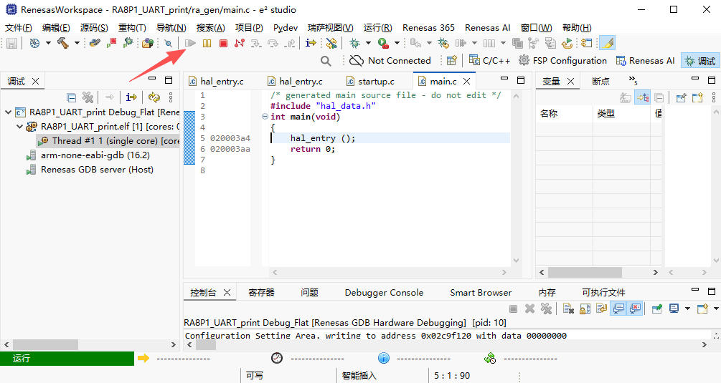Click the grayed Save disk icon

coord(12,43)
